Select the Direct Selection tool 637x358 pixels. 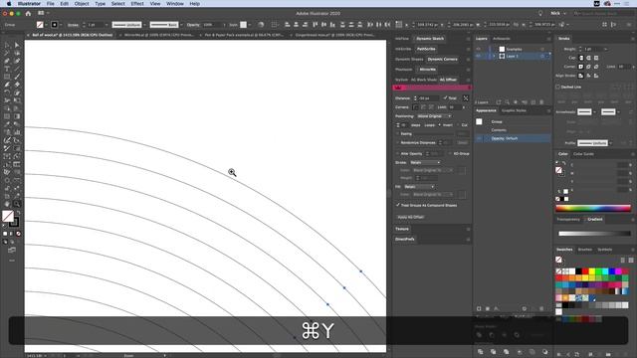[17, 45]
